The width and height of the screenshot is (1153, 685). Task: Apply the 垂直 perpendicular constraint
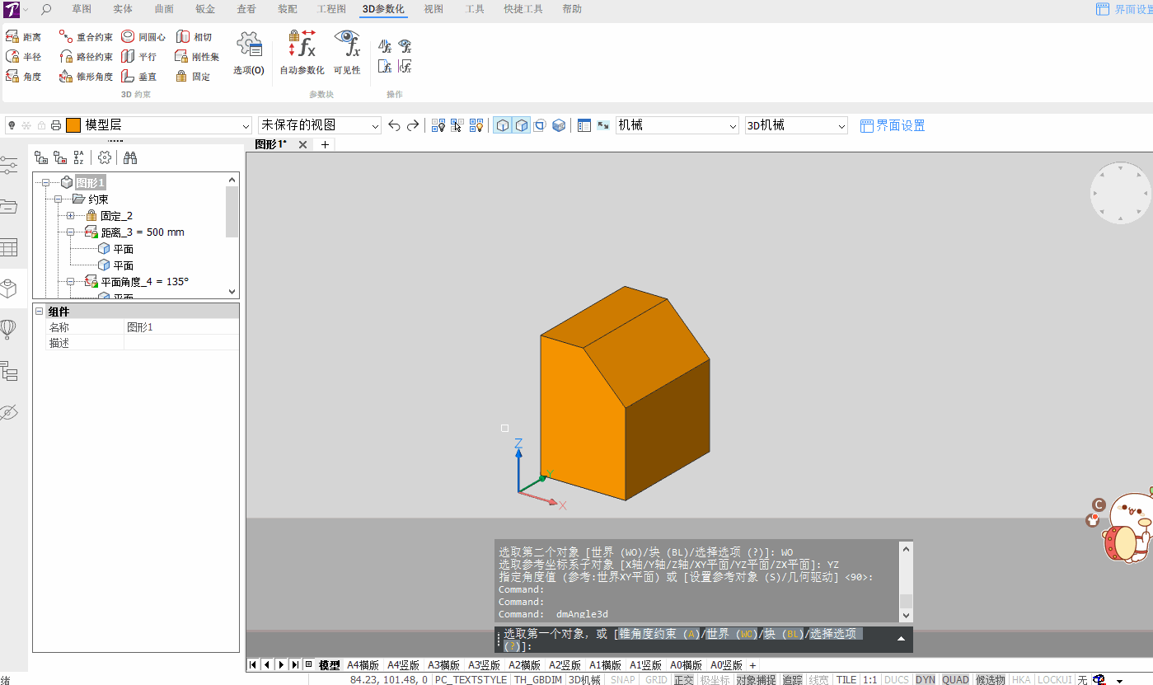click(x=139, y=77)
